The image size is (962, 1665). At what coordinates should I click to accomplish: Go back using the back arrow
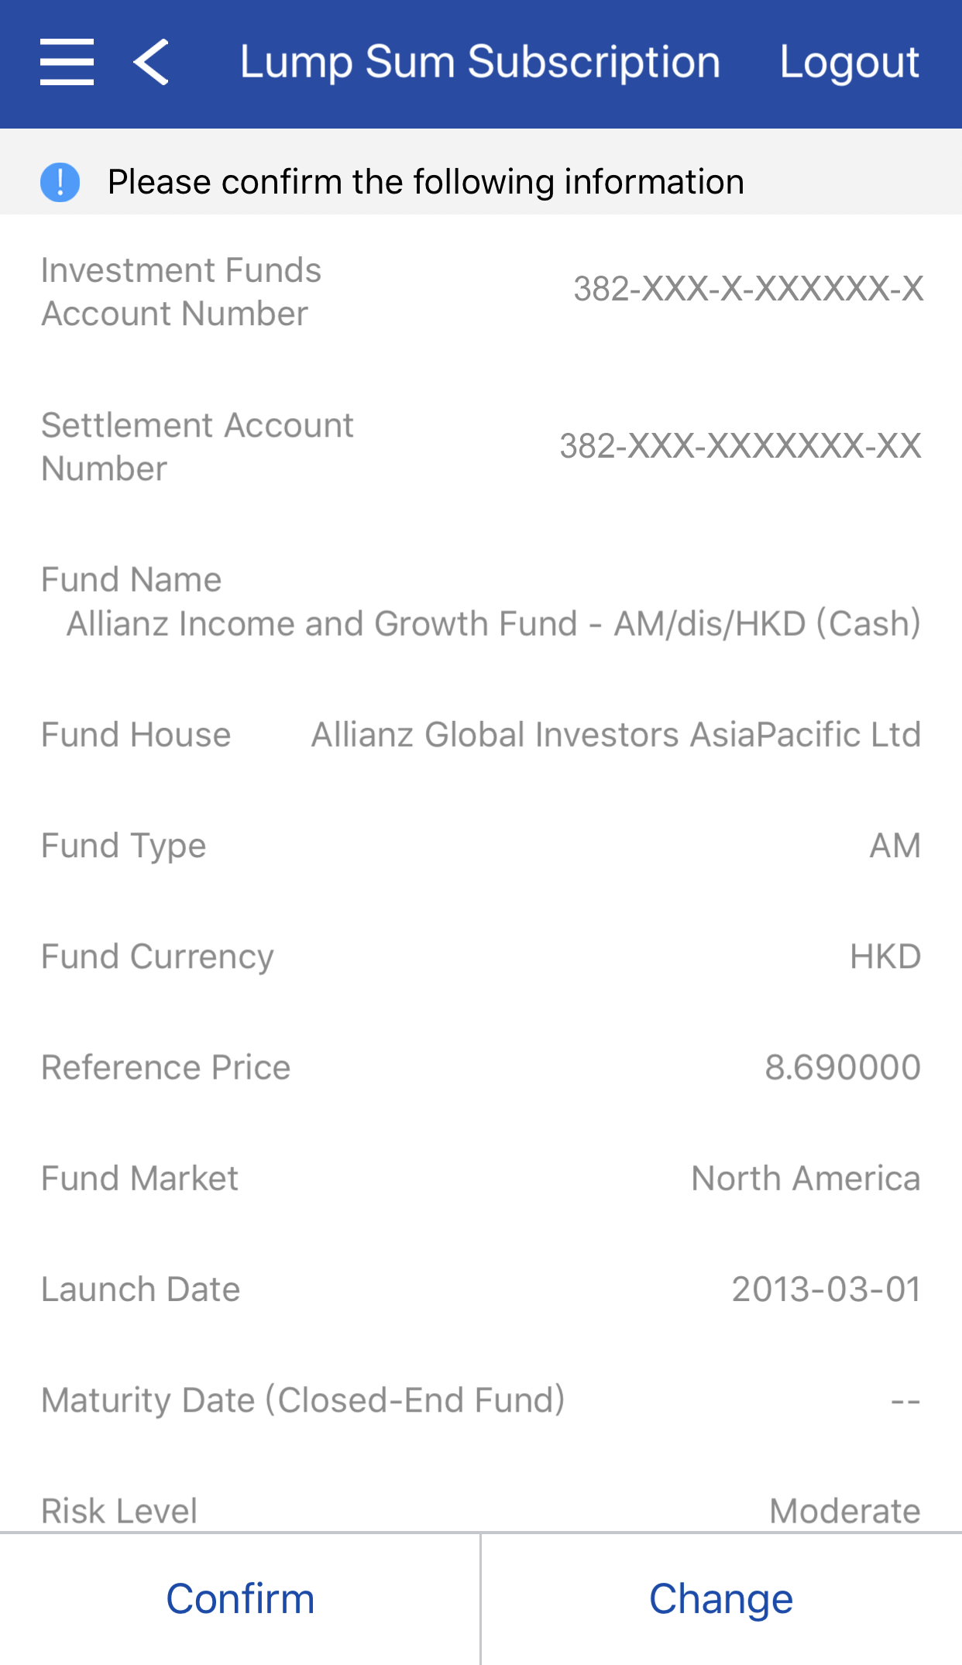click(x=152, y=62)
